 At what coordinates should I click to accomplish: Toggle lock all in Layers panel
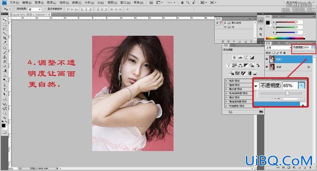[x=284, y=53]
